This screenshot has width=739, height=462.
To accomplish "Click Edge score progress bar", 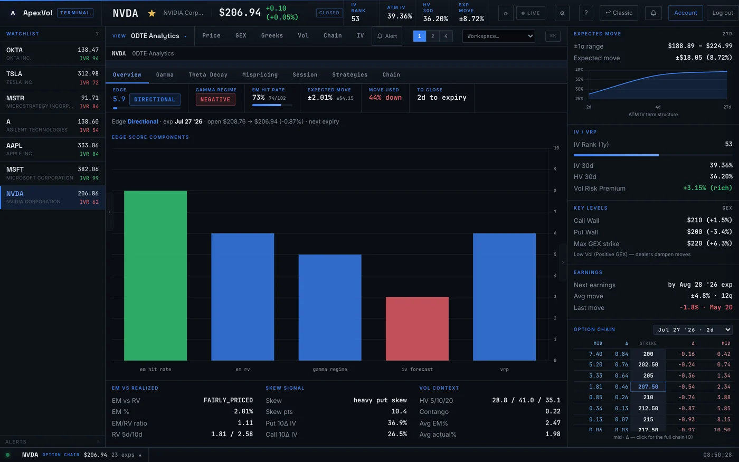I will pos(147,108).
